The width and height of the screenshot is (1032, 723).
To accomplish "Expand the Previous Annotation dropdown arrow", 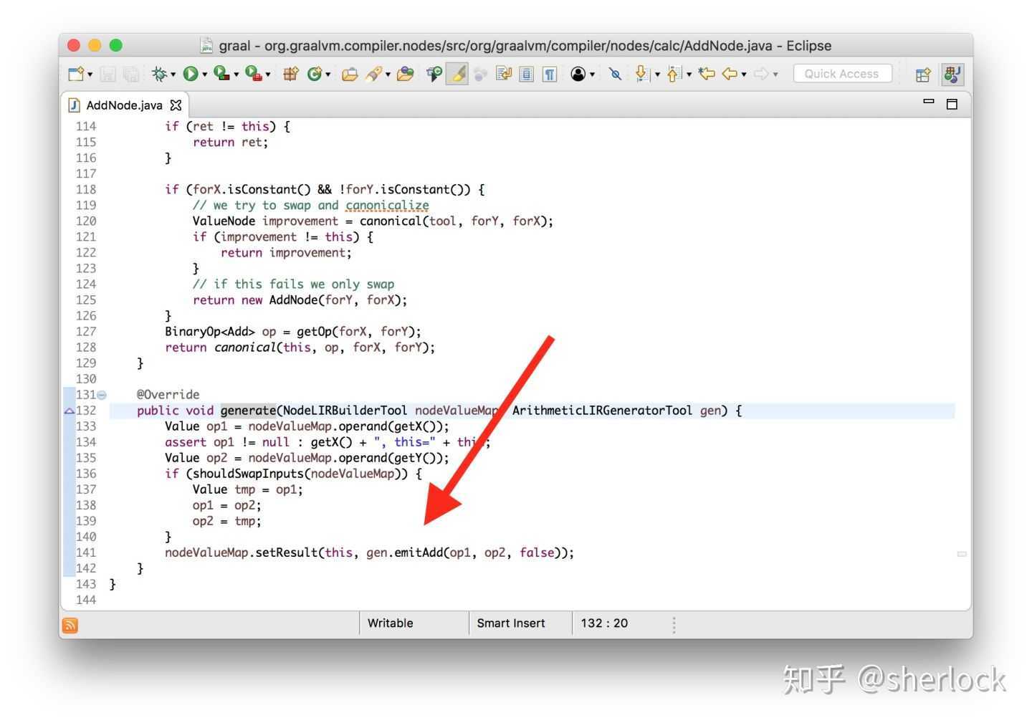I will point(689,75).
